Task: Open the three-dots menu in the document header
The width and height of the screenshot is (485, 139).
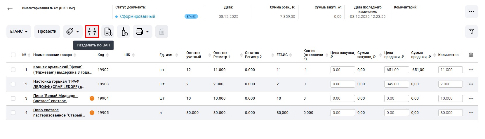Action: coord(471,12)
